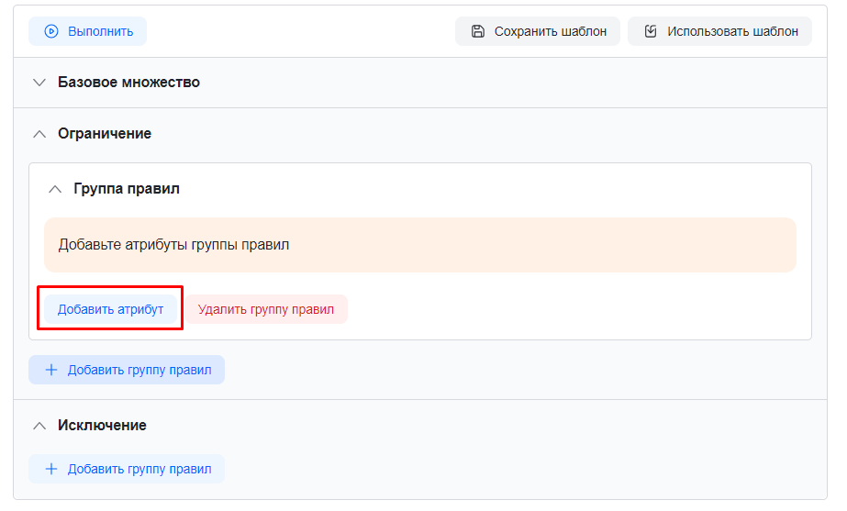Viewport: 847px width, 511px height.
Task: Click the Использовать шаблон template icon
Action: click(651, 31)
